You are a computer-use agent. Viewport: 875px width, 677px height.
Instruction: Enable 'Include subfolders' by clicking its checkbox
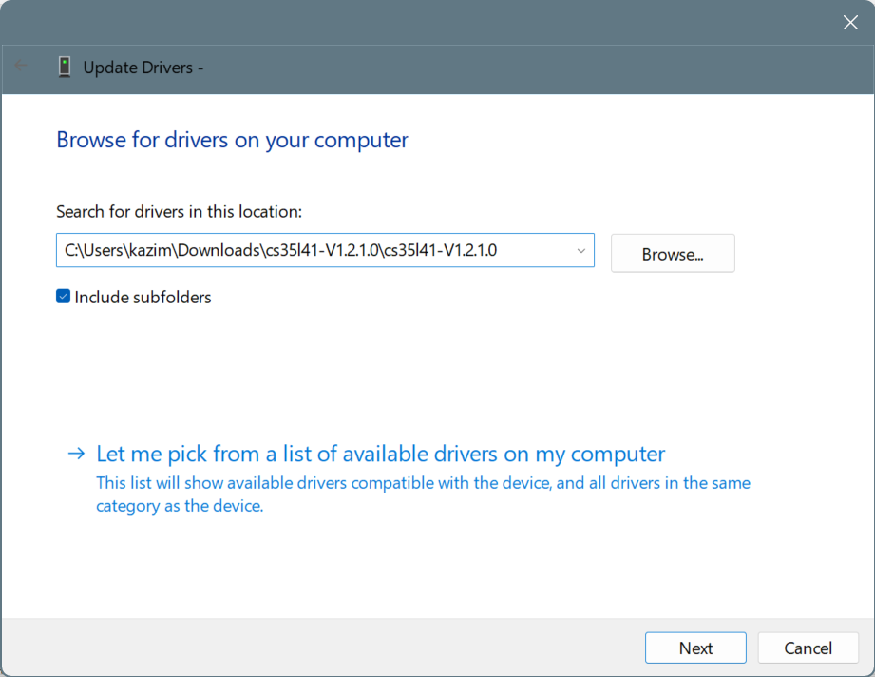tap(62, 296)
